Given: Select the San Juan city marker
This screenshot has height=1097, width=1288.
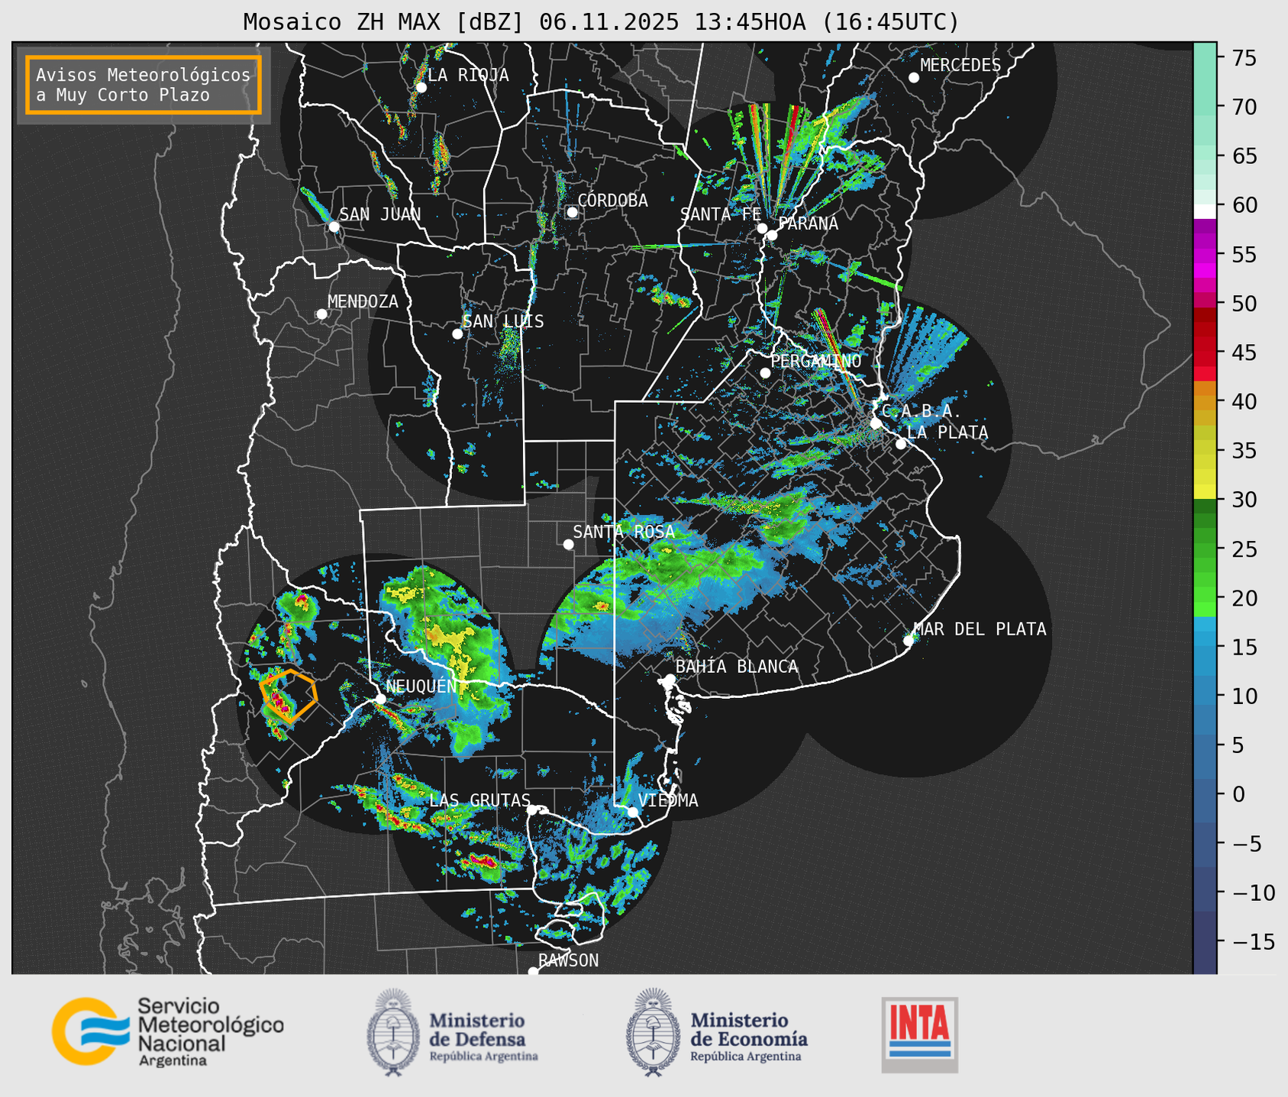Looking at the screenshot, I should tap(334, 227).
